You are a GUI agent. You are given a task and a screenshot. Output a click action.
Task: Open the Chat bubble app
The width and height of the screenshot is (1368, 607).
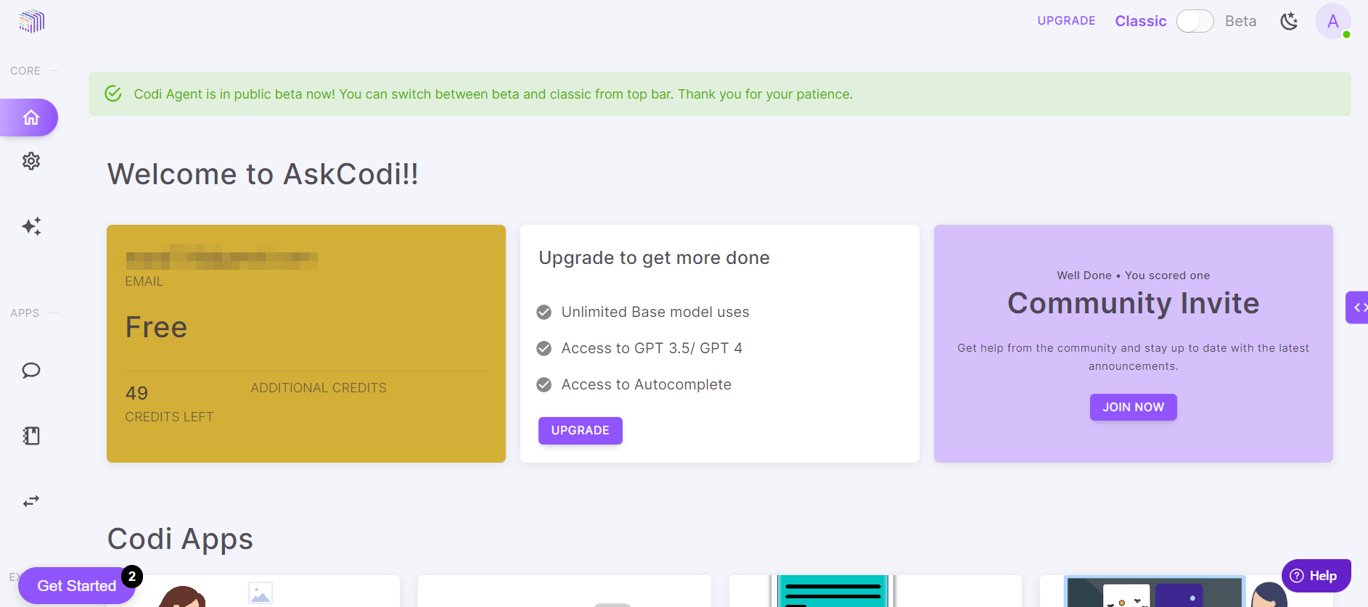(x=31, y=371)
